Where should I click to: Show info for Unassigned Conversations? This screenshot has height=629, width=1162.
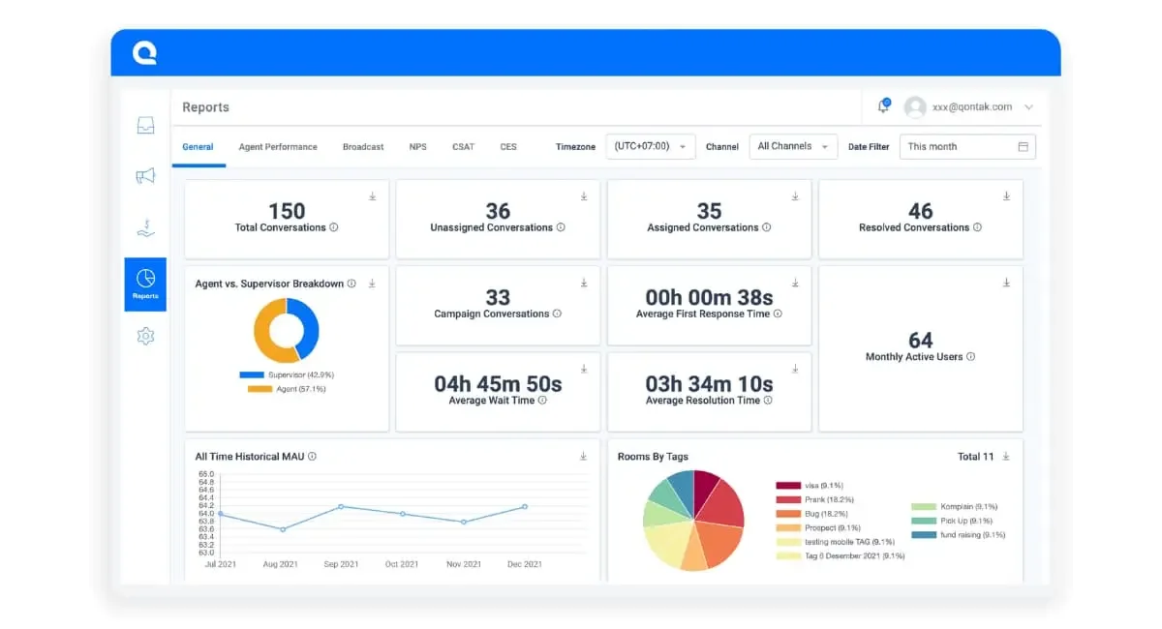click(561, 227)
